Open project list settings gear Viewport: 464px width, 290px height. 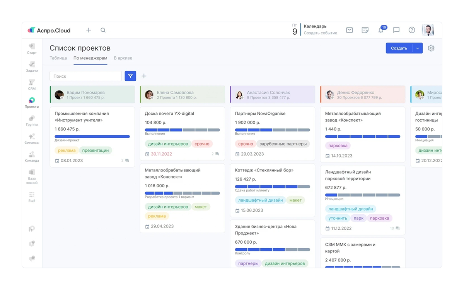click(x=431, y=48)
